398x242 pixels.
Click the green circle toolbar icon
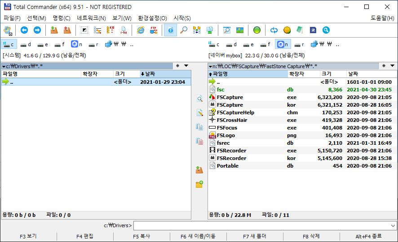pos(257,30)
